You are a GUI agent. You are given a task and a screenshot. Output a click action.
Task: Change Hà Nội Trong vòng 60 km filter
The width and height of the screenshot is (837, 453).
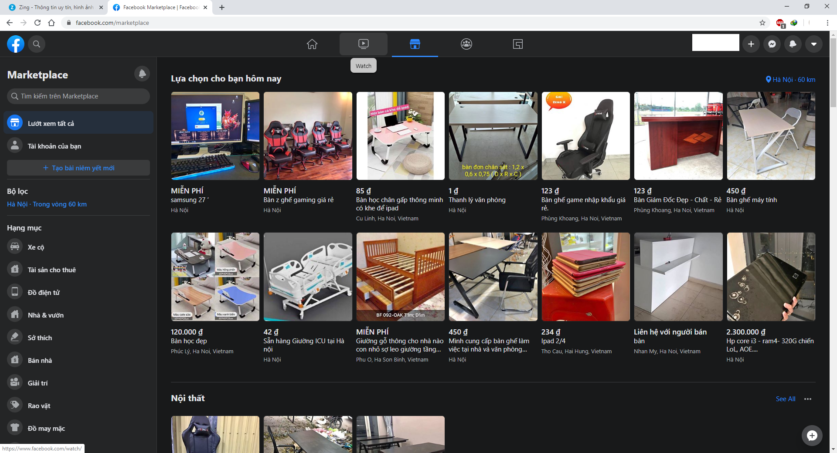pyautogui.click(x=47, y=204)
